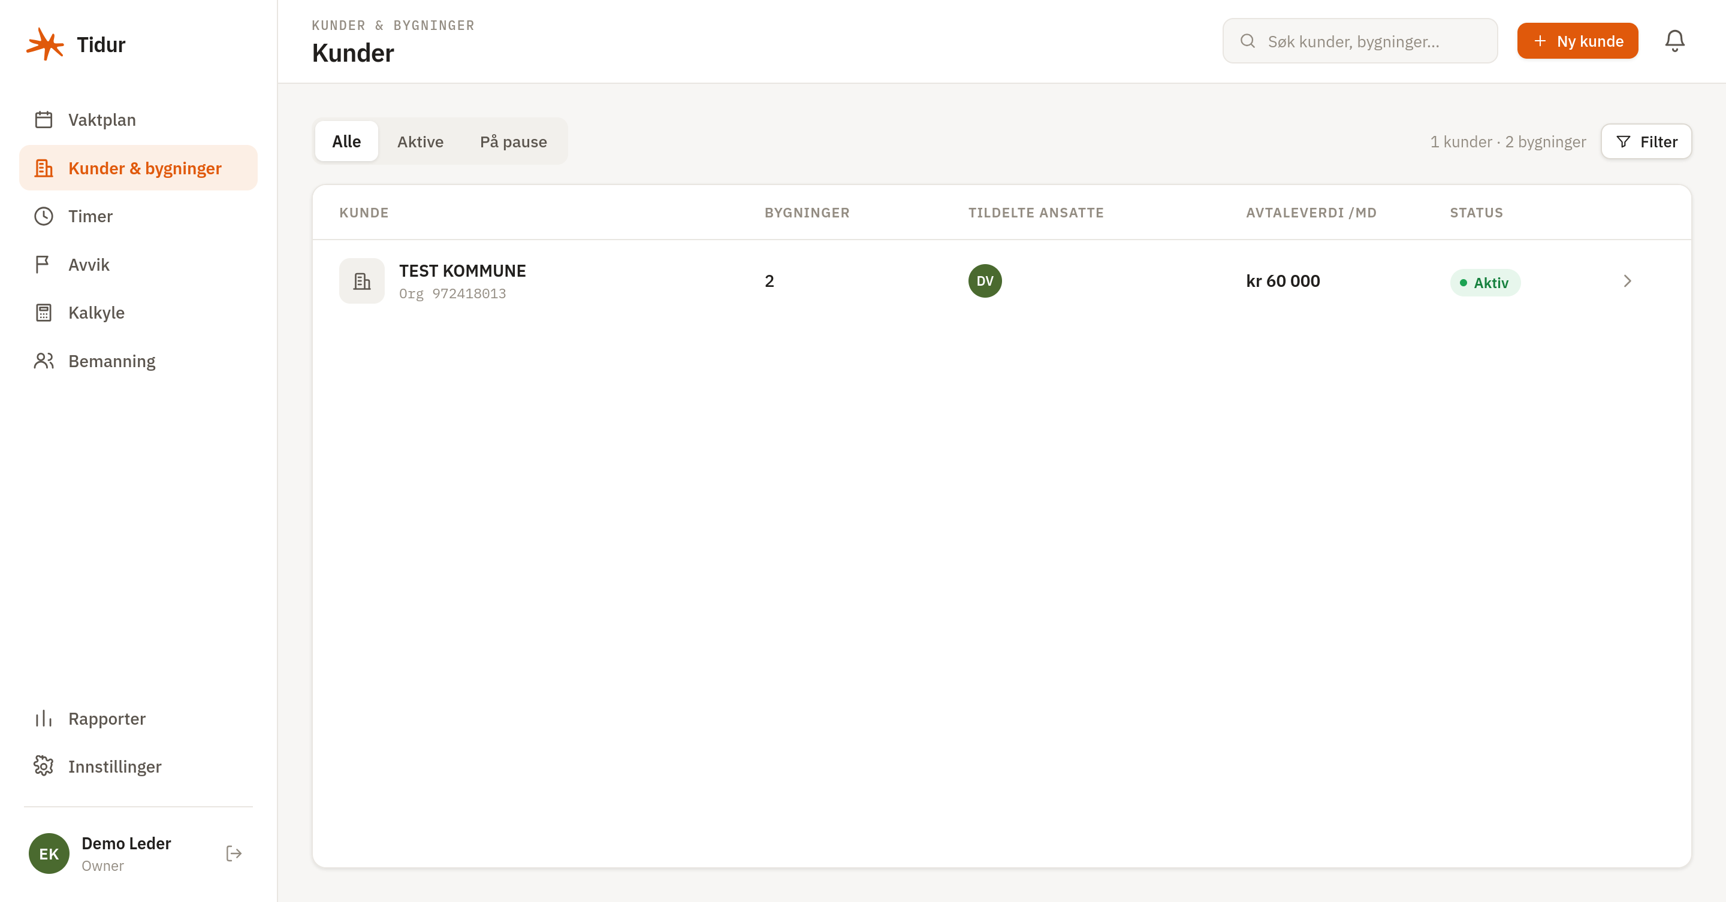Click the Demo Leder user name
The height and width of the screenshot is (902, 1726).
126,843
